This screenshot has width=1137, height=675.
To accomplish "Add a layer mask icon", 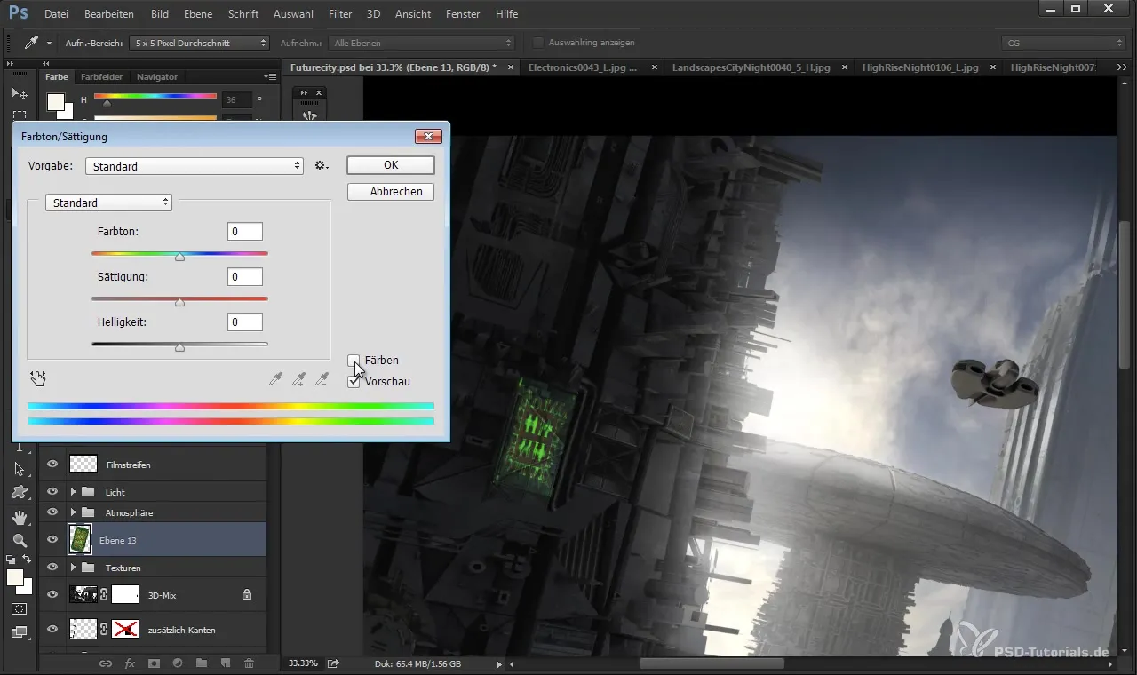I will (x=154, y=663).
